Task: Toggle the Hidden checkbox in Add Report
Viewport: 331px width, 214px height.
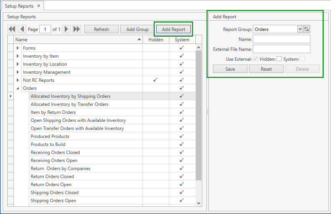Action: click(x=279, y=59)
